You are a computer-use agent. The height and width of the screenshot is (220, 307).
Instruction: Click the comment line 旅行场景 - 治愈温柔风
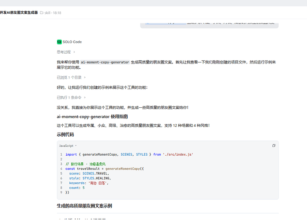(x=85, y=164)
